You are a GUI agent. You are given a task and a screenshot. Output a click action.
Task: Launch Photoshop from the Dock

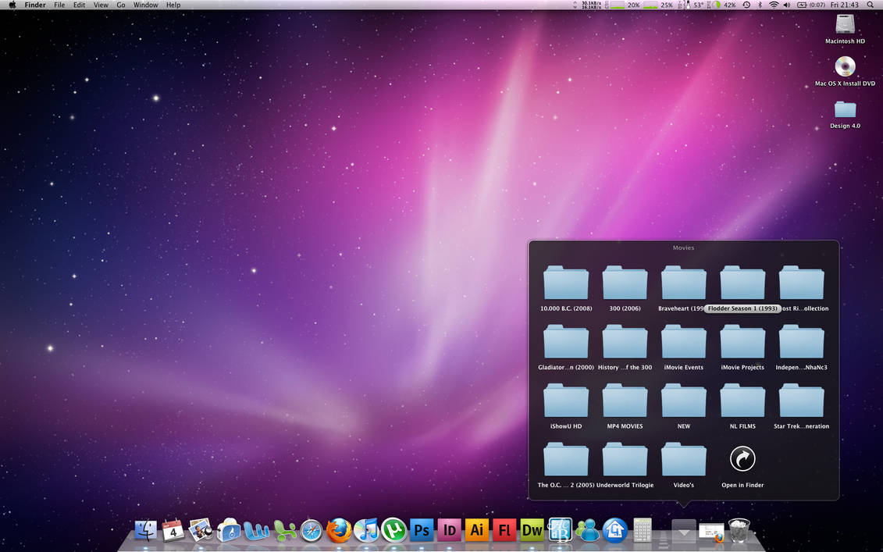point(421,530)
